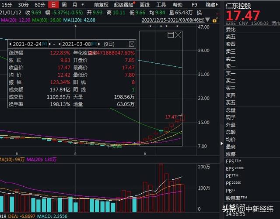
Task: Click the red ellipsis more indicator
Action: coord(218,14)
